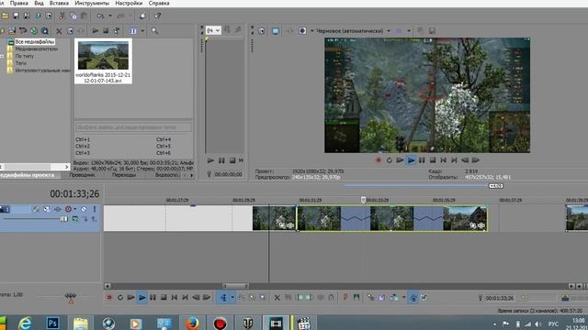Toggle Mute on video track header

click(x=84, y=209)
